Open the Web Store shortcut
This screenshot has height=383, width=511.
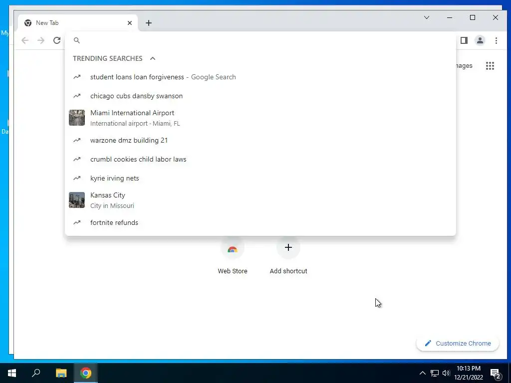tap(233, 257)
